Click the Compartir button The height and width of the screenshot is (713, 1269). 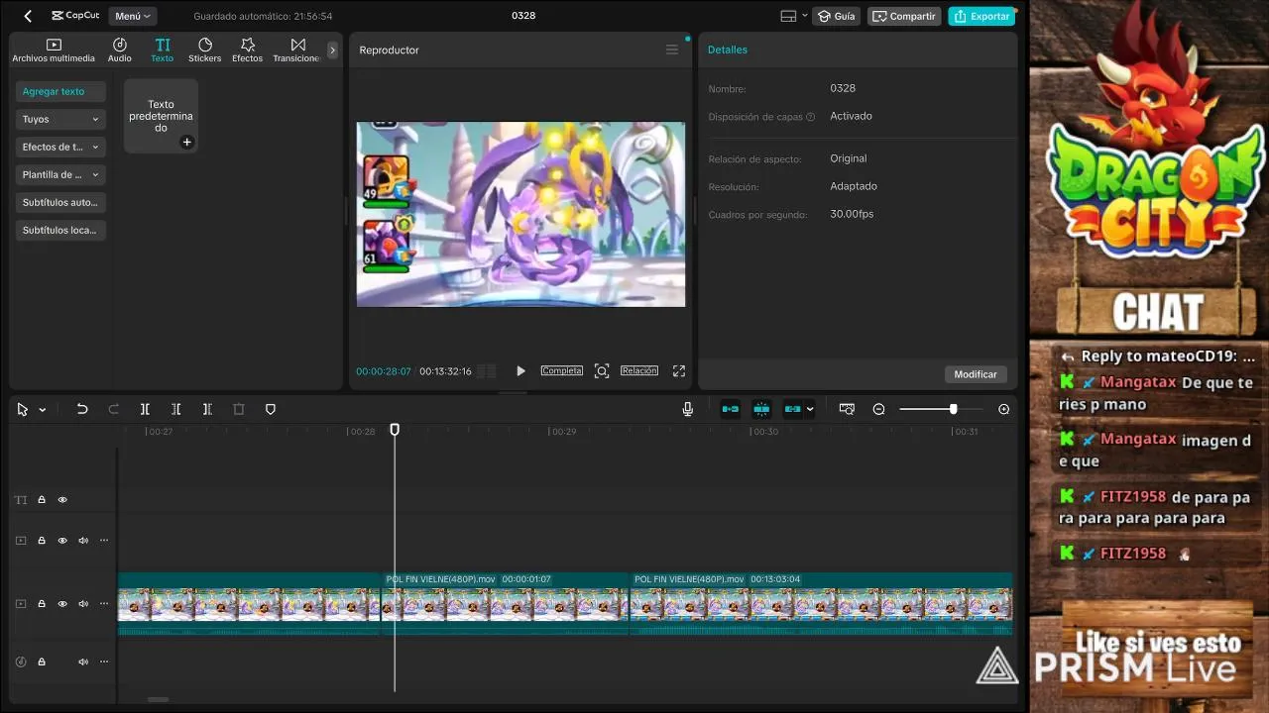point(904,16)
